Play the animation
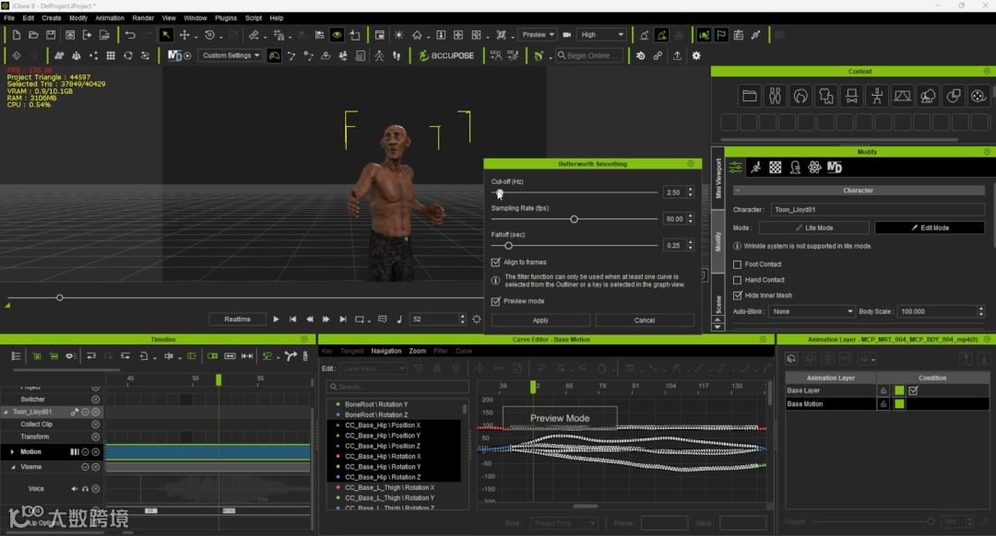Screen dimensions: 996x536 pos(276,319)
